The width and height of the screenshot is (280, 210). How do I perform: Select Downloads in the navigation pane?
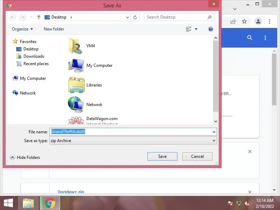(x=34, y=56)
